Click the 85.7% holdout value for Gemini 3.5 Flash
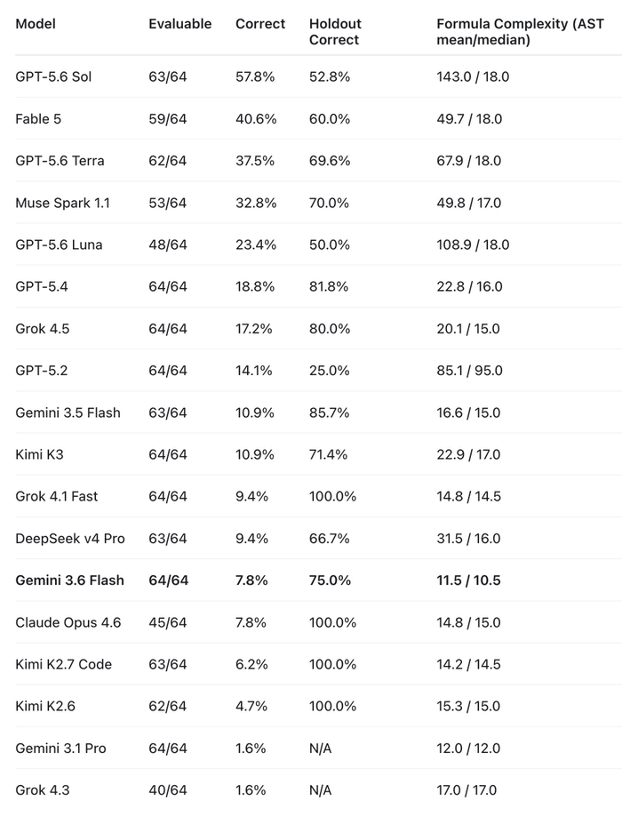This screenshot has width=622, height=817. 330,413
